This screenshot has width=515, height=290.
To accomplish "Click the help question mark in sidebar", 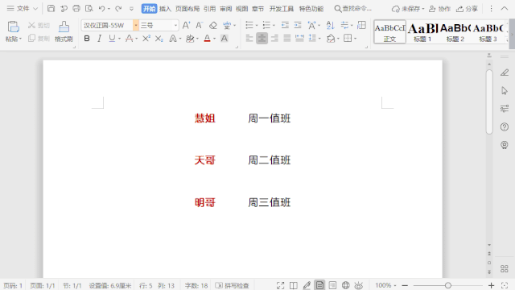I will point(505,127).
